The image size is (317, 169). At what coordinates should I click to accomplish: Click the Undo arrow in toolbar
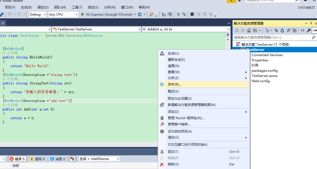click(10, 14)
